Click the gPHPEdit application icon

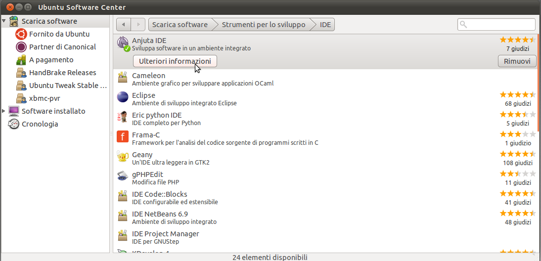123,175
